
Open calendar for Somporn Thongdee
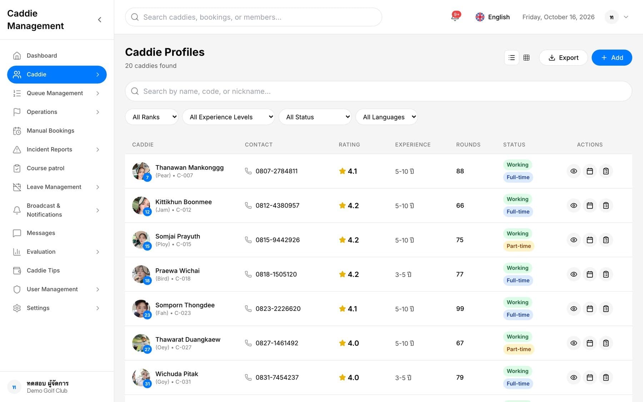590,308
